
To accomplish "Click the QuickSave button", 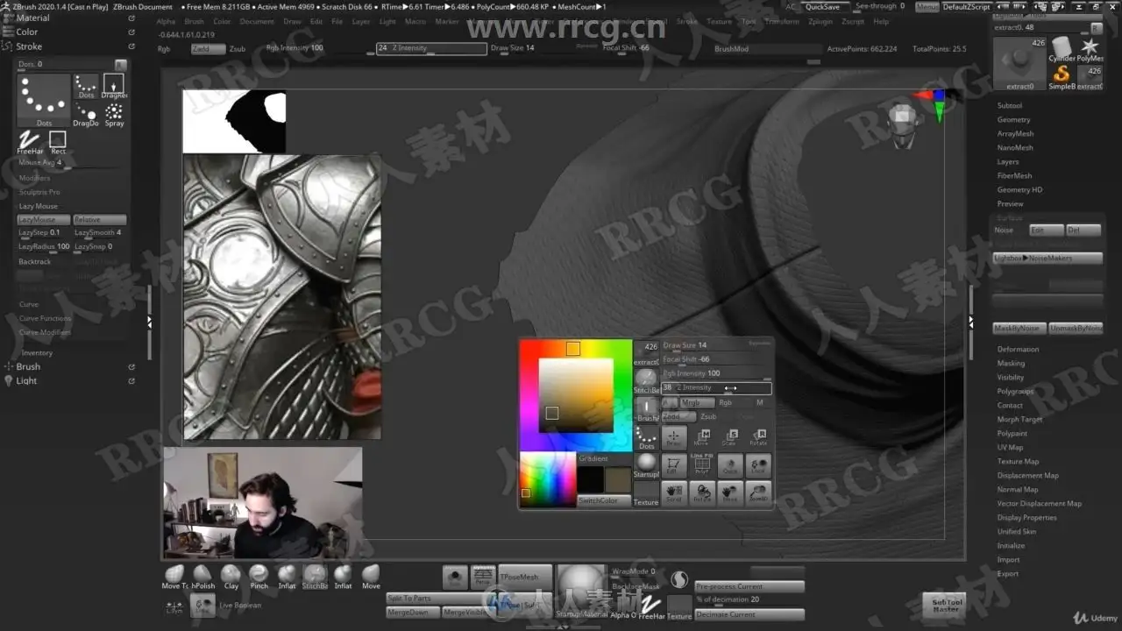I will tap(822, 7).
